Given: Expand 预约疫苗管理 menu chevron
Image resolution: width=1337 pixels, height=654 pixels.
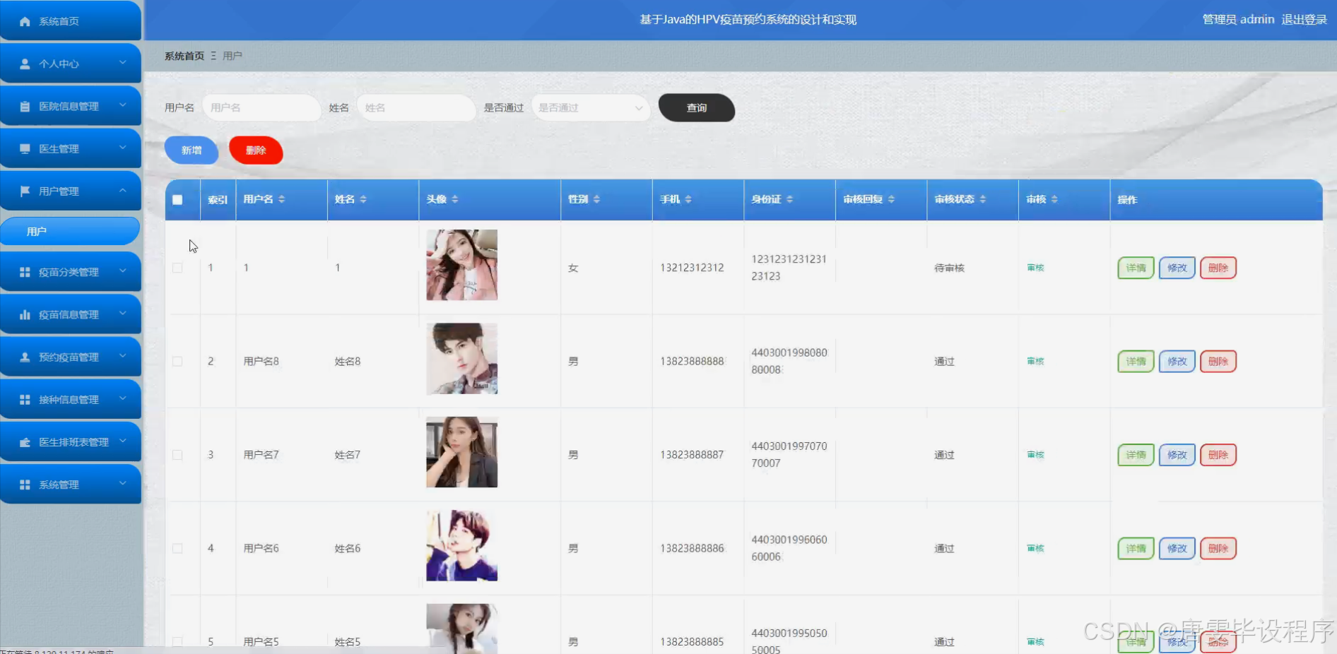Looking at the screenshot, I should tap(123, 356).
